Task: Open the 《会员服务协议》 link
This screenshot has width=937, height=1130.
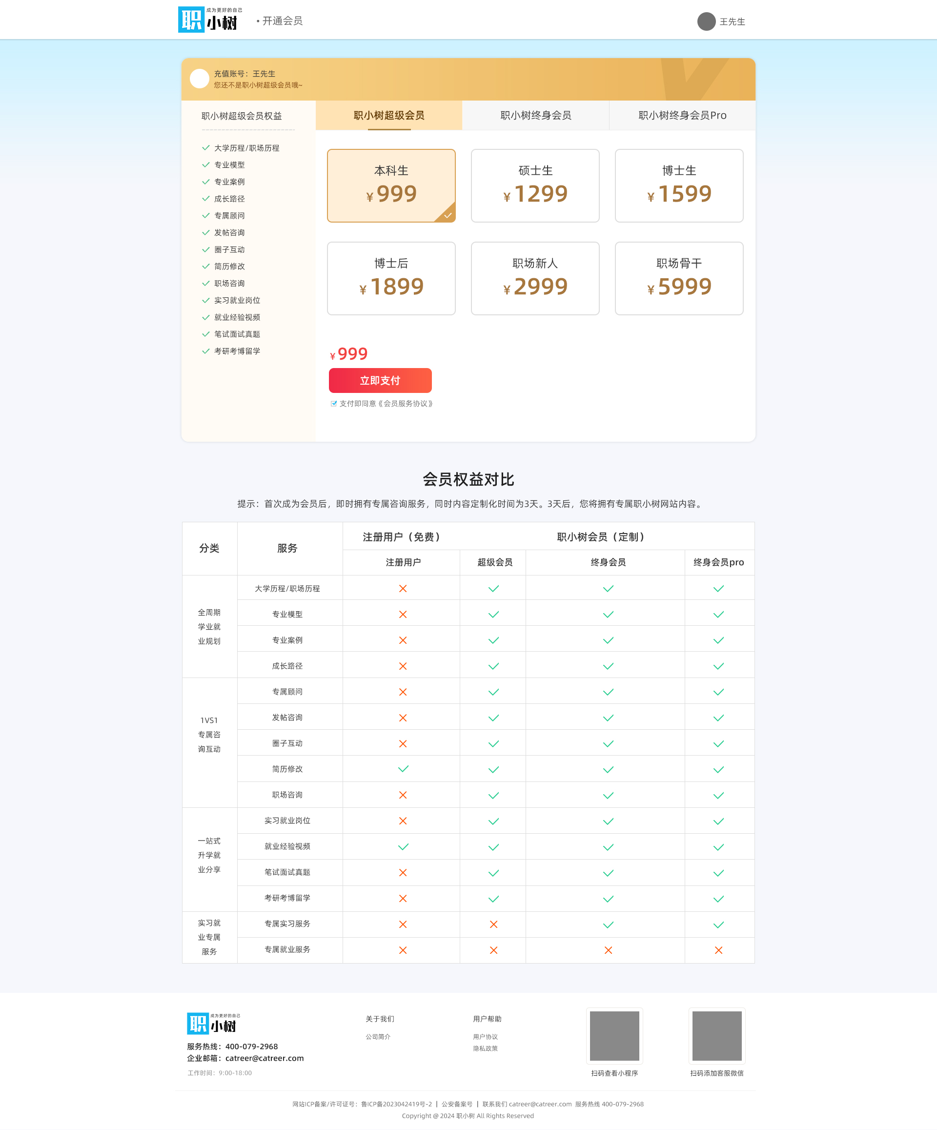Action: coord(406,404)
